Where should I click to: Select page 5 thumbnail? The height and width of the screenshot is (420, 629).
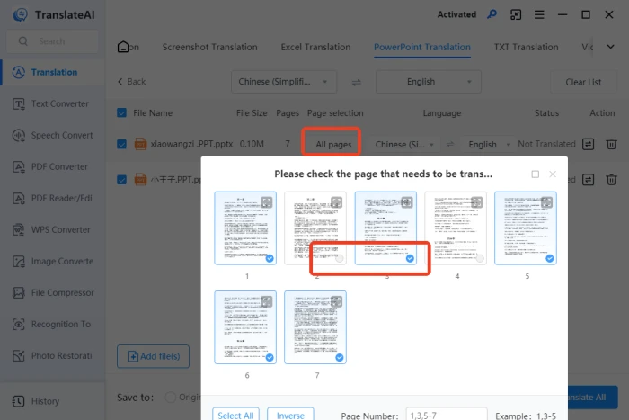tap(526, 228)
